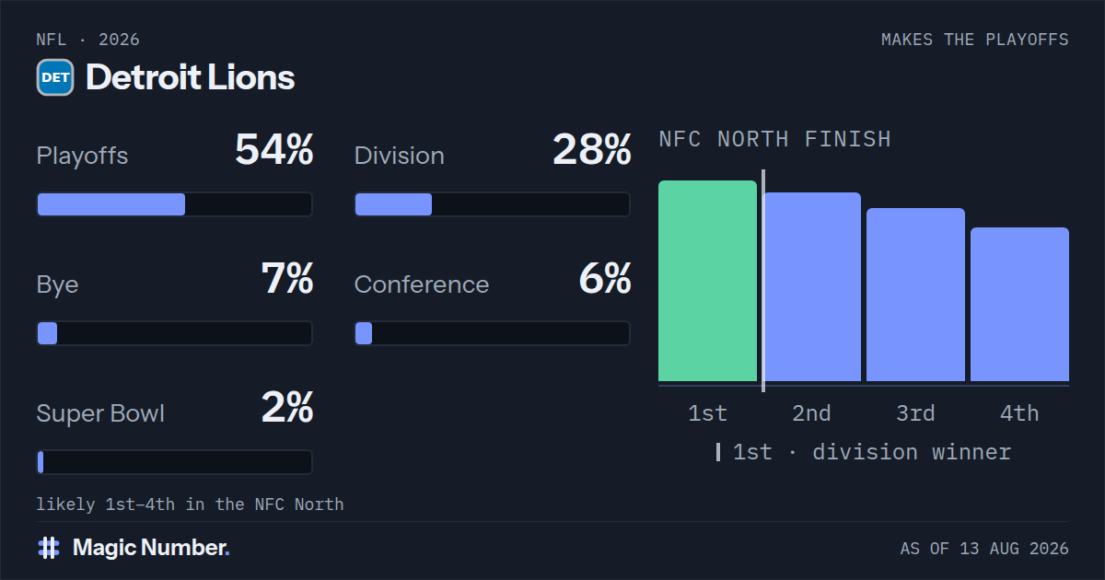Select the 4th place finish bar
The height and width of the screenshot is (580, 1105).
click(x=1019, y=304)
